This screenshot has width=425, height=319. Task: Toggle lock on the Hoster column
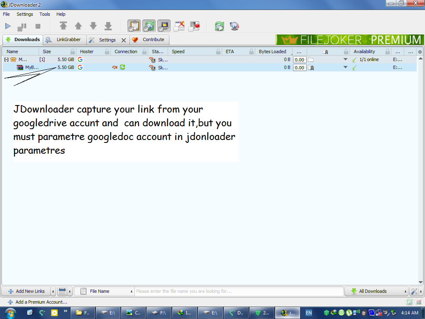107,52
